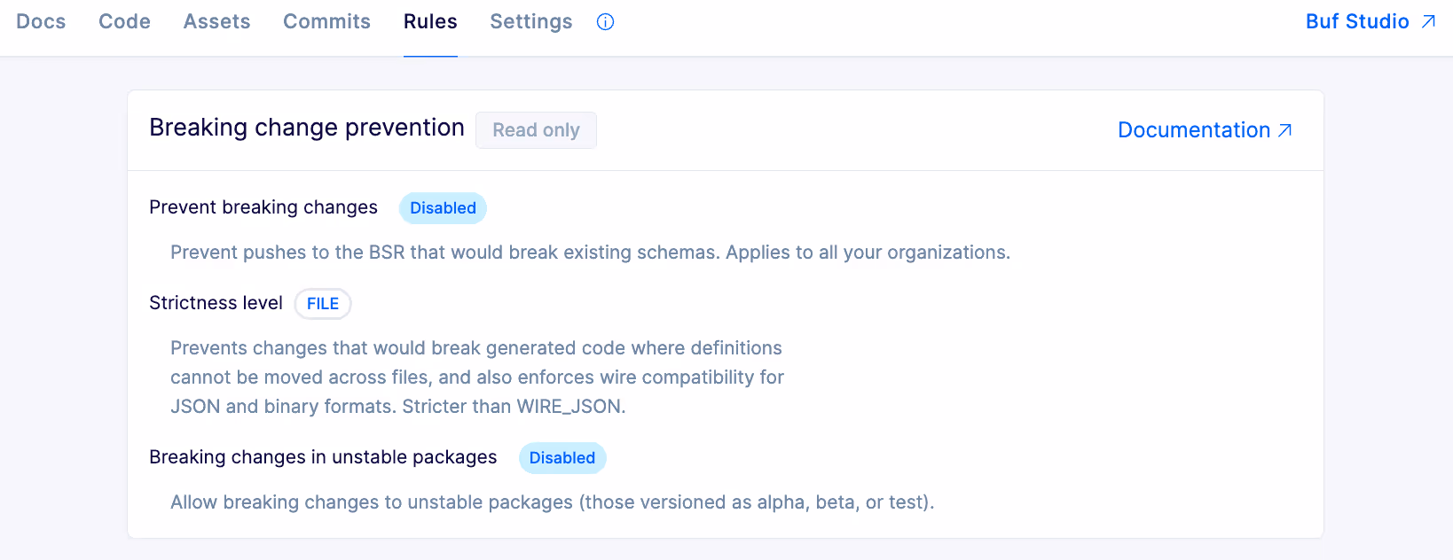Click Disabled badge for unstable packages
The image size is (1453, 560).
click(x=562, y=458)
